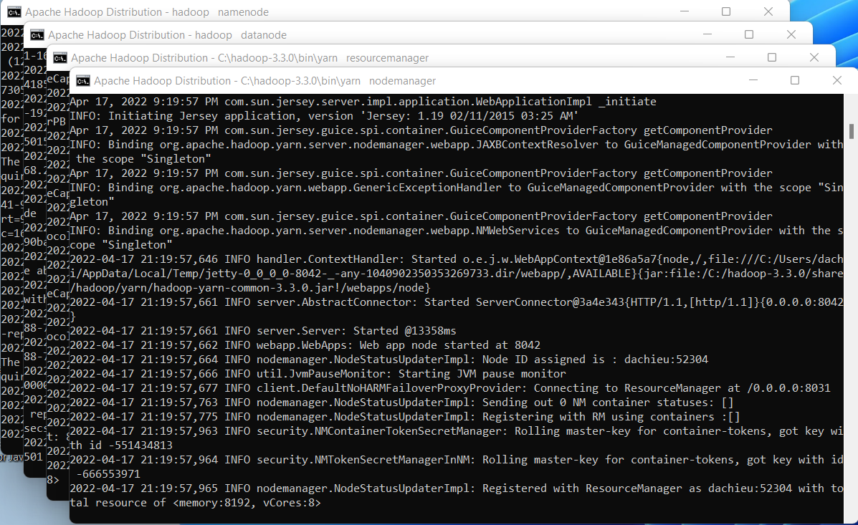Screen dimensions: 858x525
Task: Maximize the resourcemanager window
Action: click(x=772, y=57)
